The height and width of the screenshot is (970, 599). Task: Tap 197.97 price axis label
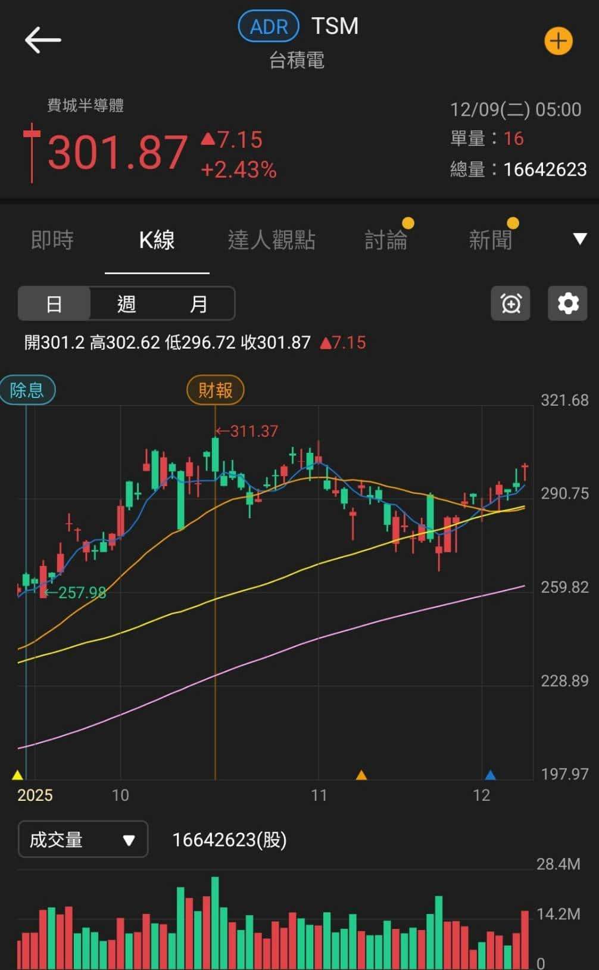564,774
